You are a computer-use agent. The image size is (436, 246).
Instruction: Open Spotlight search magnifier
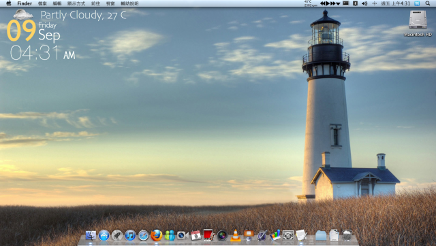pos(428,3)
